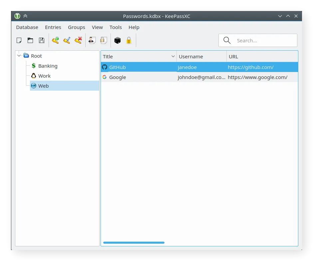Add a new entry with the key and green arrow icon
The height and width of the screenshot is (264, 316).
[x=55, y=40]
